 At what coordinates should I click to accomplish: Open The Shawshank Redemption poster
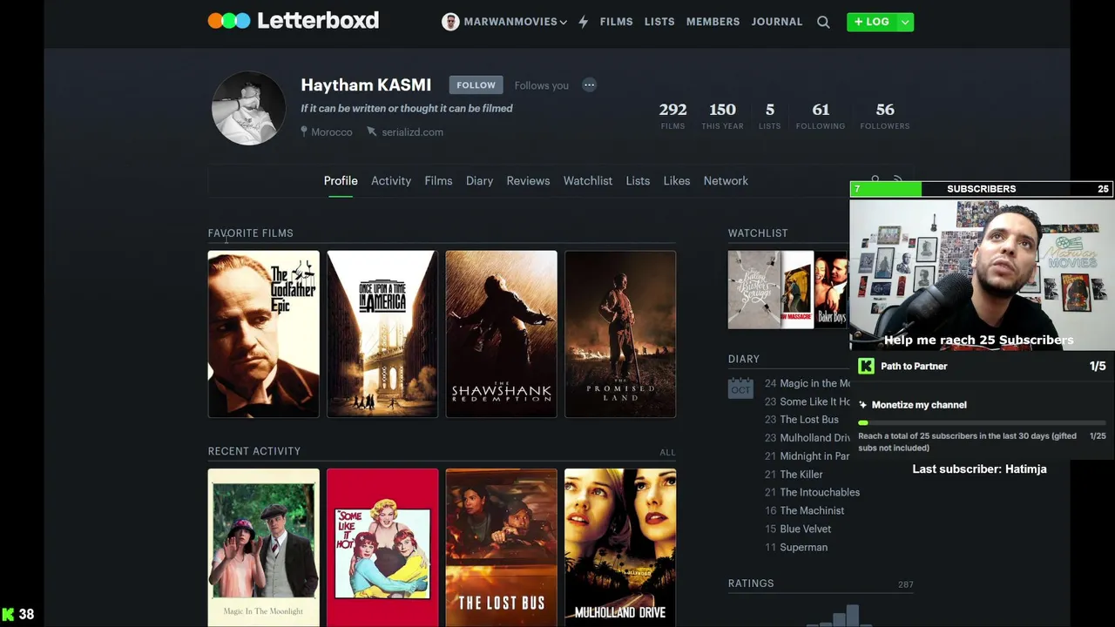[502, 334]
